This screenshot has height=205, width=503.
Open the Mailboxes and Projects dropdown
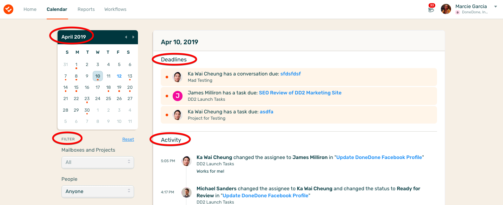[98, 162]
